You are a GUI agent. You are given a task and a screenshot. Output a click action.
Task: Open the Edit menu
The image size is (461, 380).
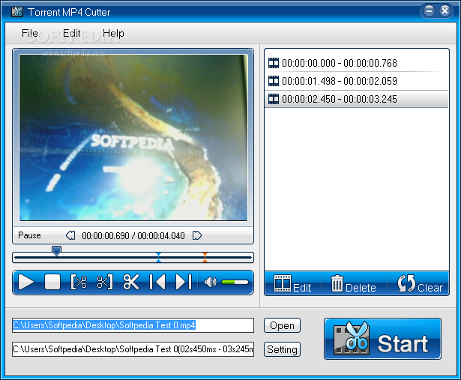click(x=72, y=33)
